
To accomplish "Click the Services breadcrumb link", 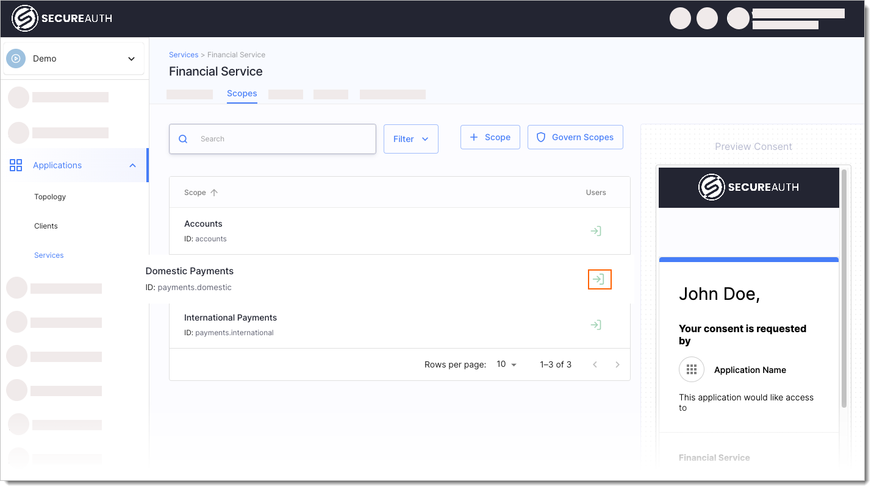I will click(x=184, y=55).
